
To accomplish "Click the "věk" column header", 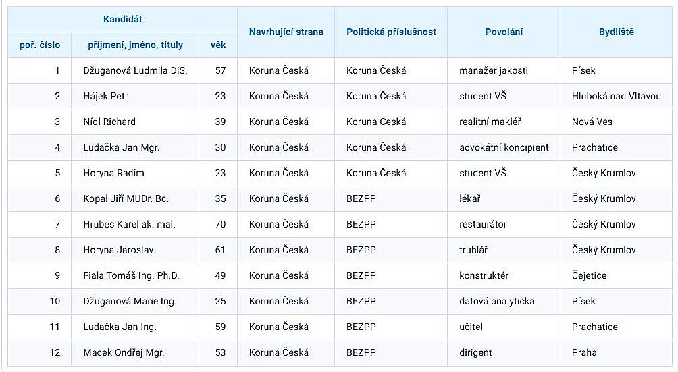I will pyautogui.click(x=218, y=45).
